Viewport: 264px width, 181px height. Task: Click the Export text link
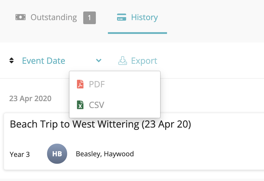pos(144,61)
